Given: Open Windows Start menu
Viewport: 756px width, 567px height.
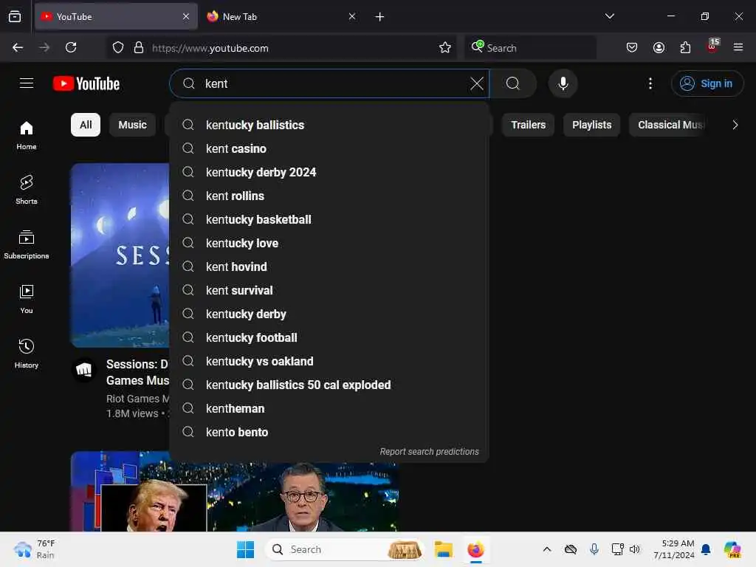Looking at the screenshot, I should 245,549.
